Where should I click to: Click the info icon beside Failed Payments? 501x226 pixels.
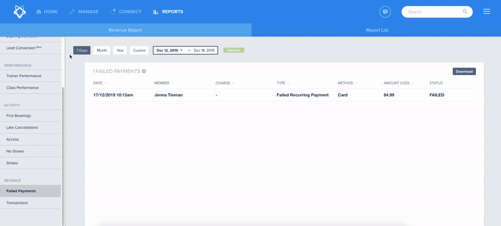pyautogui.click(x=144, y=71)
